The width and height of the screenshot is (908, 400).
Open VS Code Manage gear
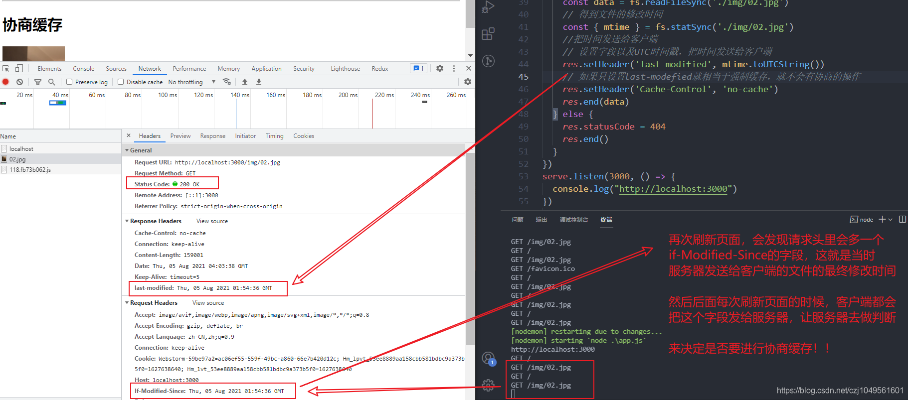(489, 385)
